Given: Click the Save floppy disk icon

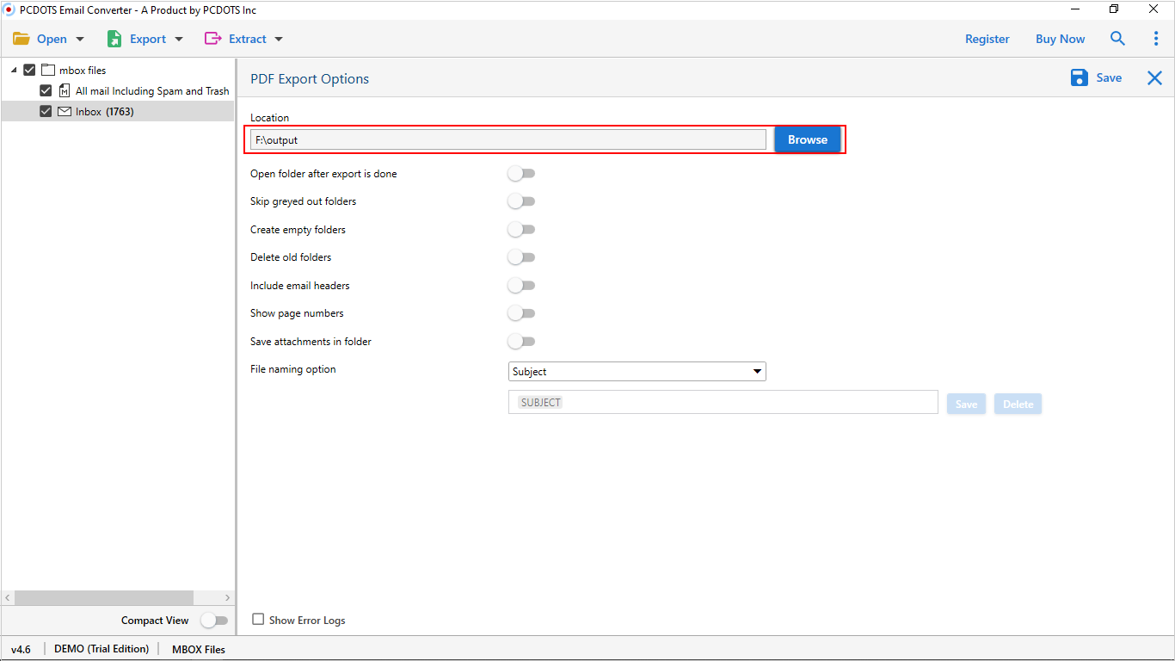Looking at the screenshot, I should [1080, 77].
